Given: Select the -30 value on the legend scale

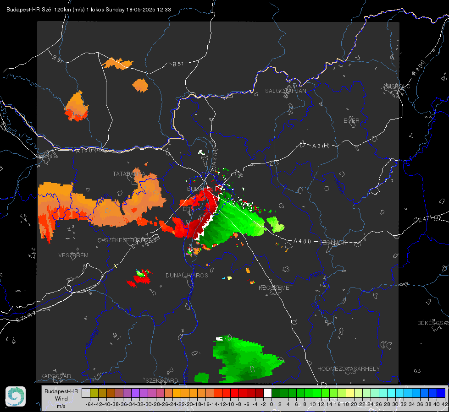Looking at the screenshot, I should (148, 404).
